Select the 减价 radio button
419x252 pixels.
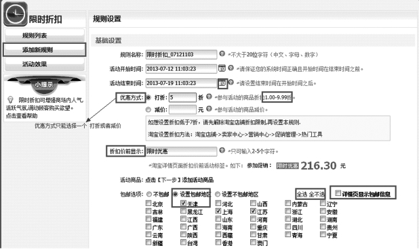148,109
